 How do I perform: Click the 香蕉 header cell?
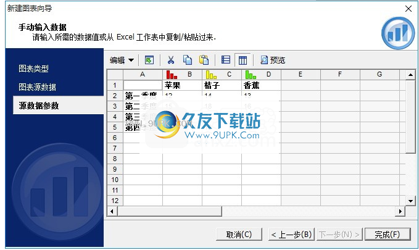262,85
